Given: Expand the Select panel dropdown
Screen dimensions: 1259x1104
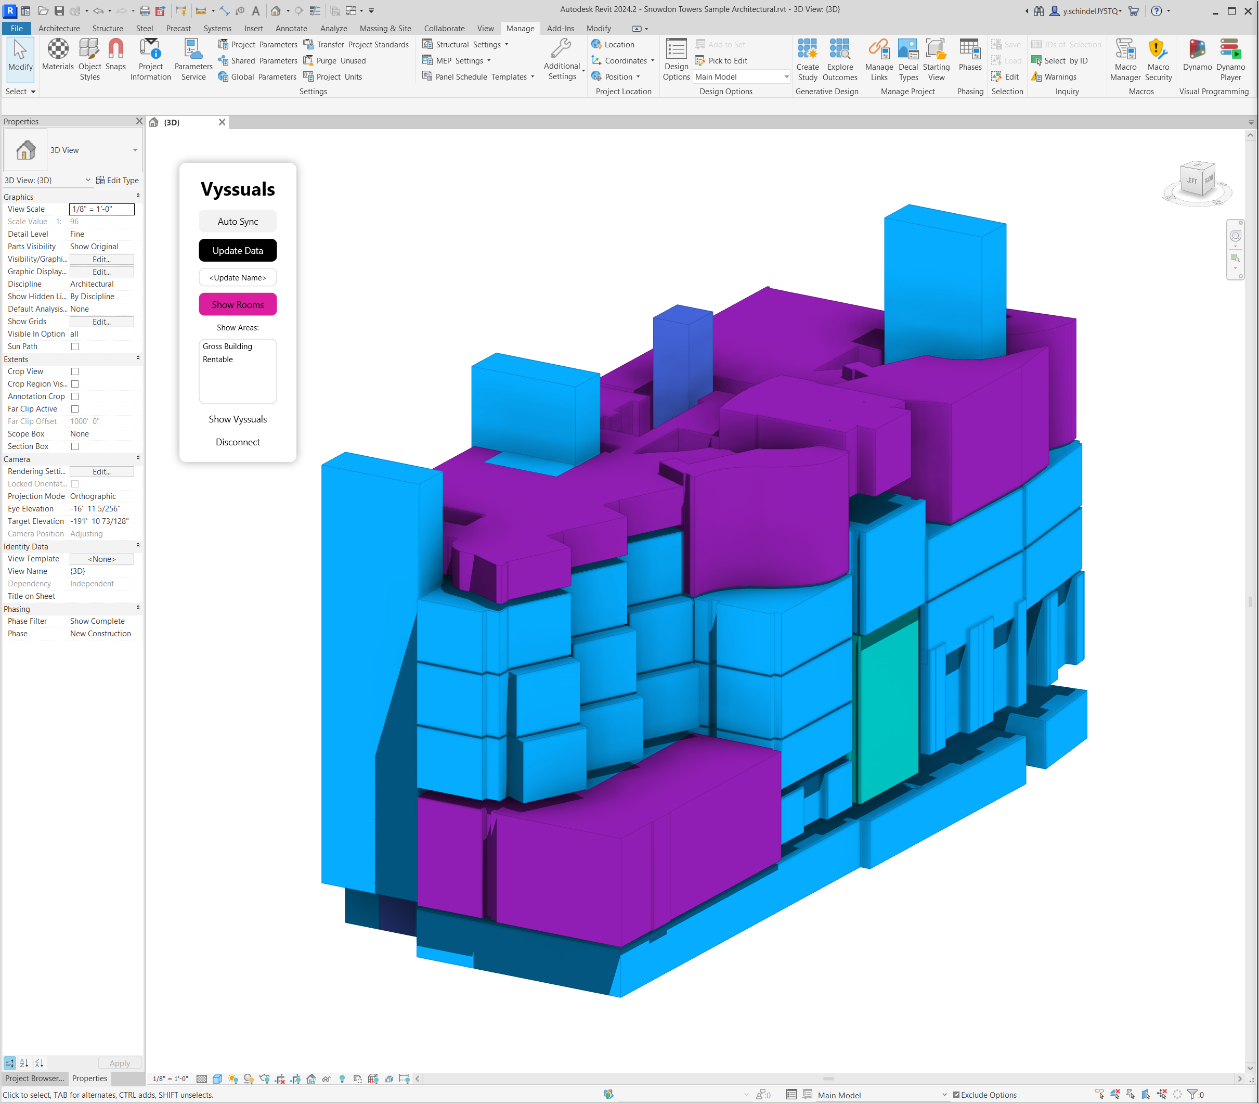Looking at the screenshot, I should pyautogui.click(x=20, y=91).
